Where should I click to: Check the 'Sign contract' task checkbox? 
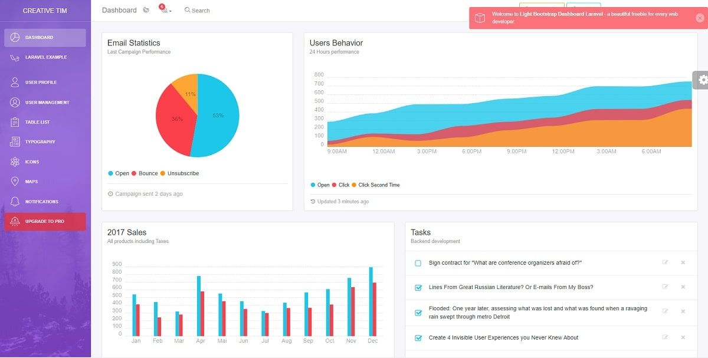coord(417,262)
